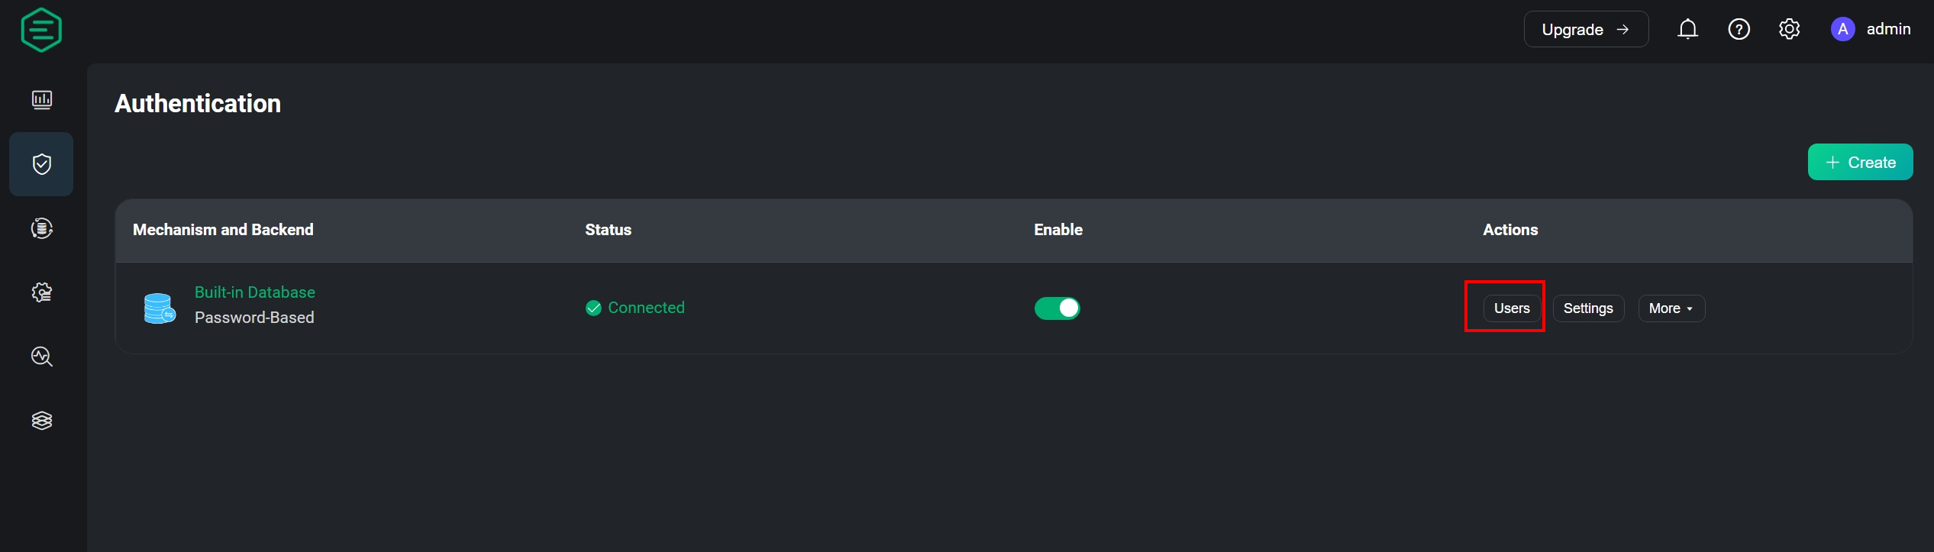This screenshot has height=552, width=1934.
Task: Open the Management gear sidebar icon
Action: click(x=42, y=292)
